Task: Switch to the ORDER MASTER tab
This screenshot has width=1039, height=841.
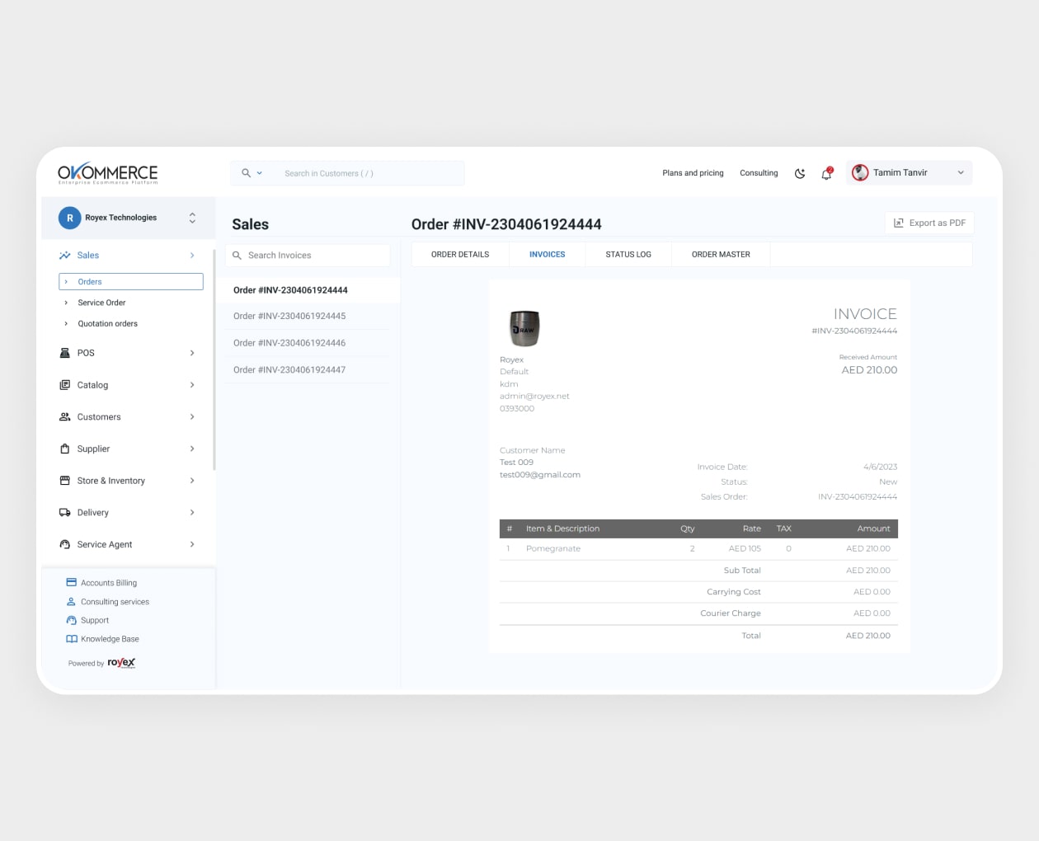Action: (x=721, y=255)
